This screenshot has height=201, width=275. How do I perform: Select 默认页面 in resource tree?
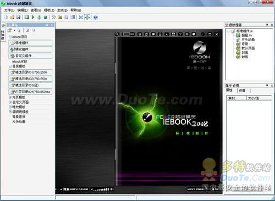248,48
